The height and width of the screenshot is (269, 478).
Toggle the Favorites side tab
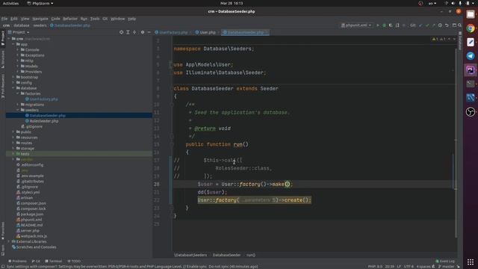click(x=3, y=232)
